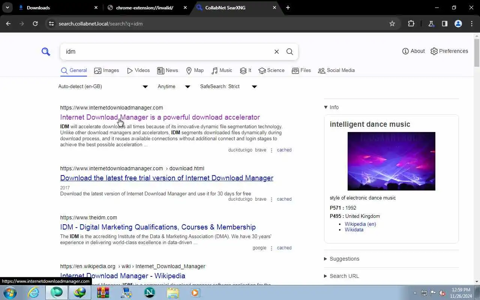The height and width of the screenshot is (300, 480).
Task: Click the taskbar clock 12:59 PM
Action: click(x=461, y=290)
